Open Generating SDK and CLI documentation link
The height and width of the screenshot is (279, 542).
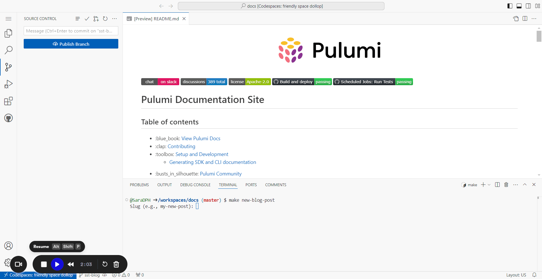pos(213,162)
